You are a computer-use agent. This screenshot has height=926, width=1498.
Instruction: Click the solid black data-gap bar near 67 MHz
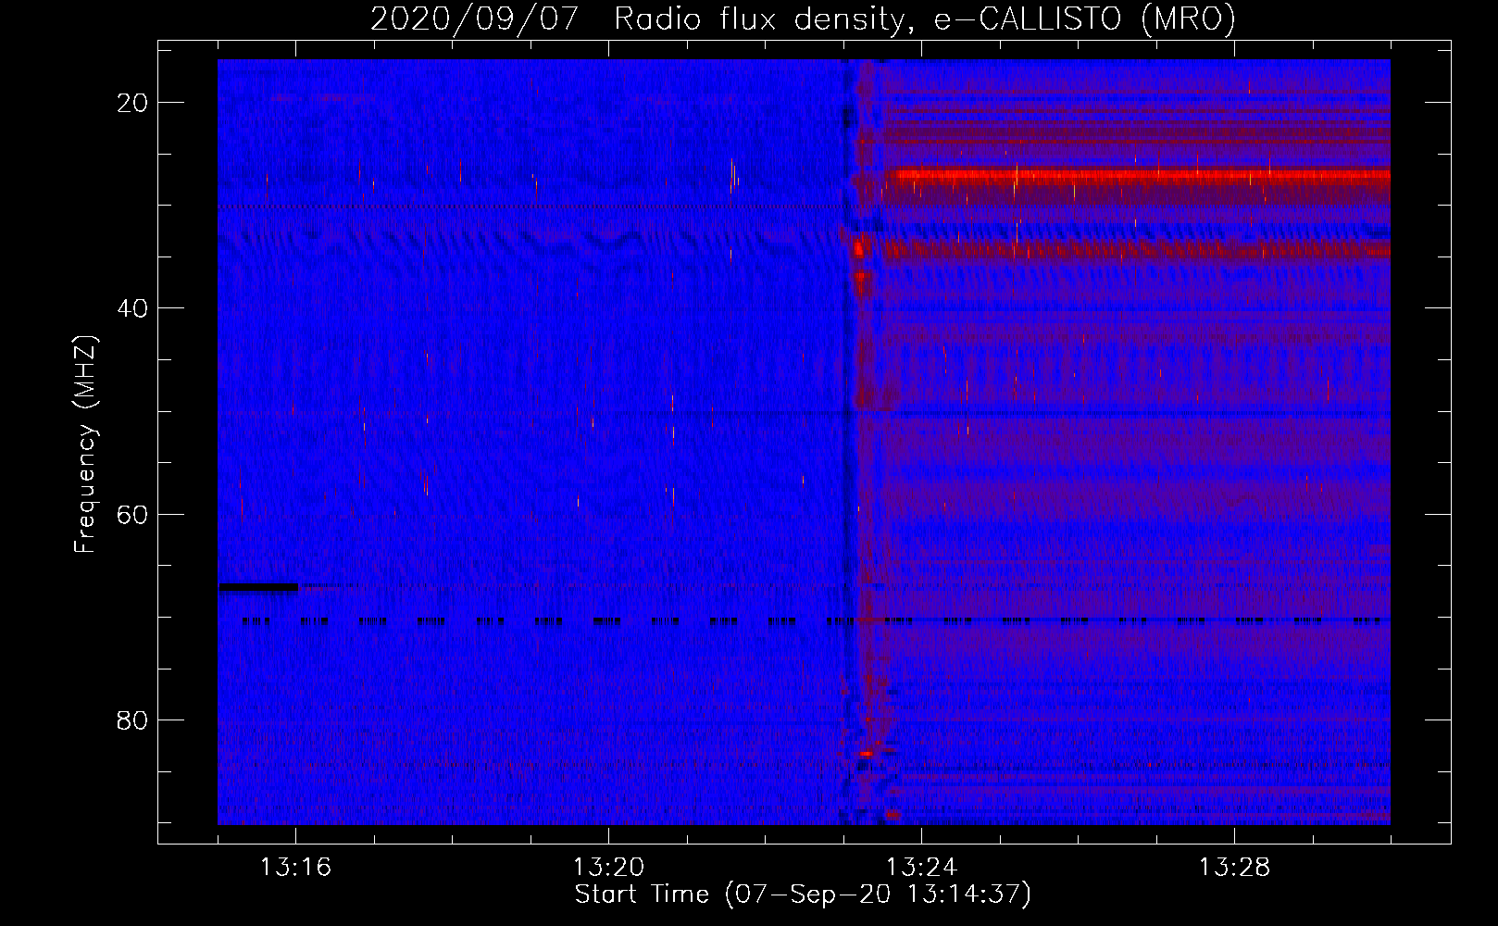[x=258, y=587]
